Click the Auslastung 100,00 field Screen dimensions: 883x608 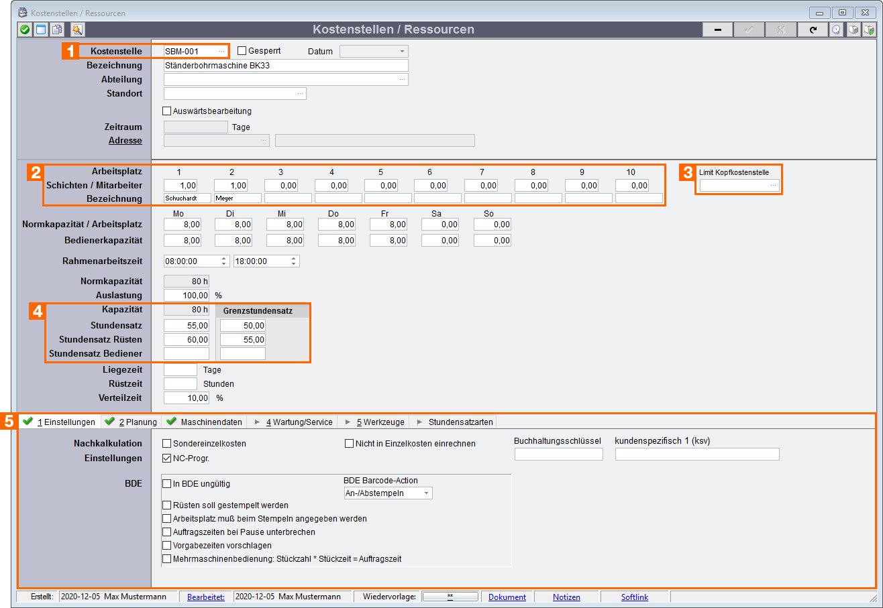pos(187,295)
